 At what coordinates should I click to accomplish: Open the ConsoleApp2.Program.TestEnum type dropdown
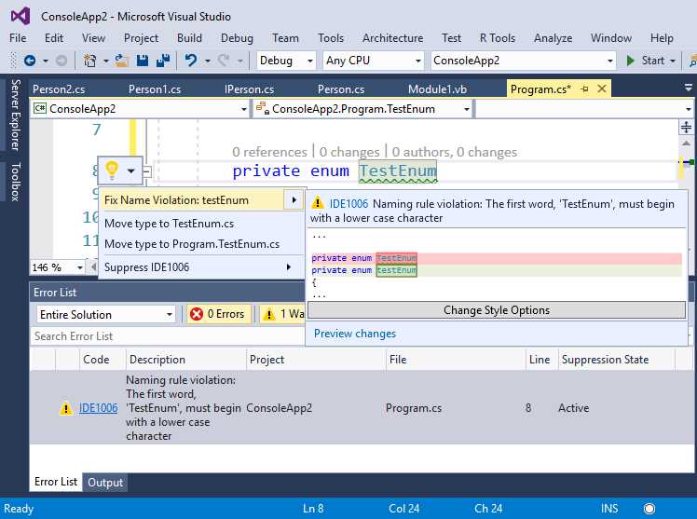click(362, 109)
